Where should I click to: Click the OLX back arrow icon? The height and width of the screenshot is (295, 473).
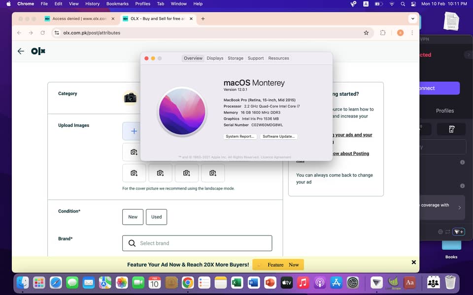[21, 51]
